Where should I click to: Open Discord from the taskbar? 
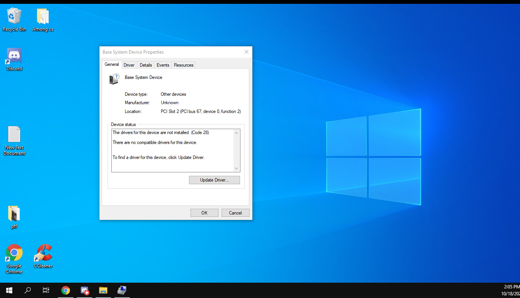pos(84,290)
